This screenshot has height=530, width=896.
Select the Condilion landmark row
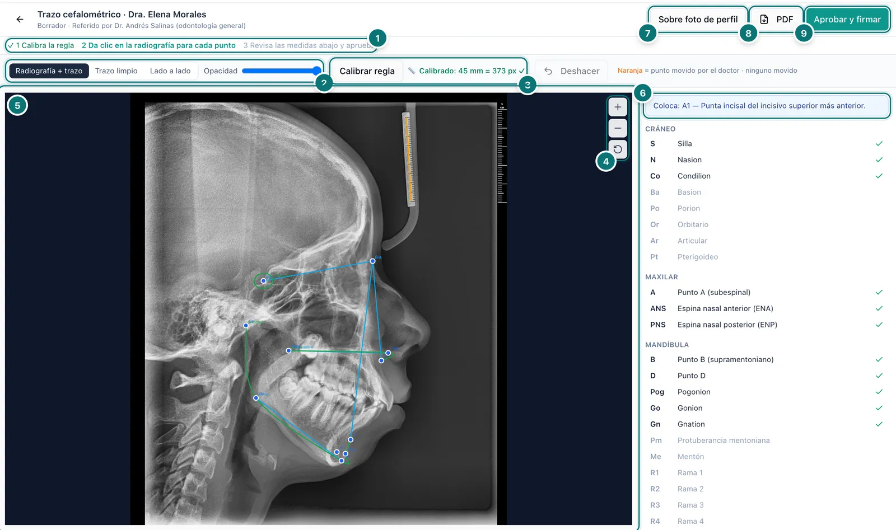pyautogui.click(x=766, y=176)
